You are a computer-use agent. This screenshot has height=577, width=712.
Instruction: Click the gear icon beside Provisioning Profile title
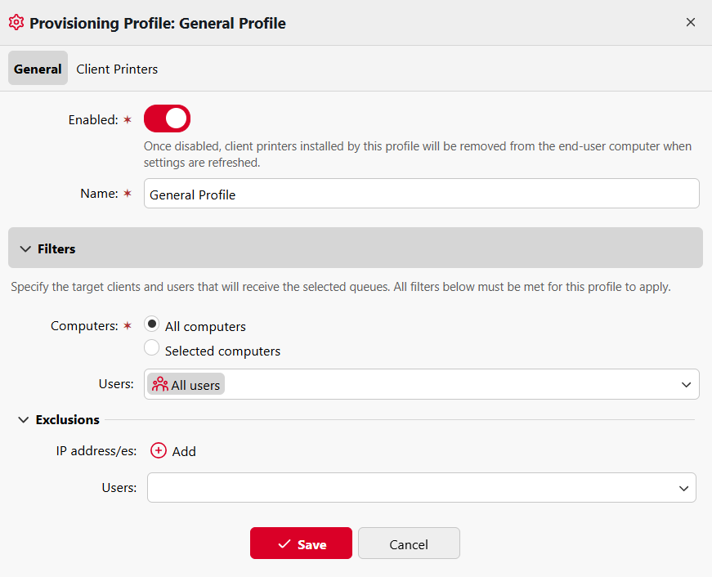16,23
